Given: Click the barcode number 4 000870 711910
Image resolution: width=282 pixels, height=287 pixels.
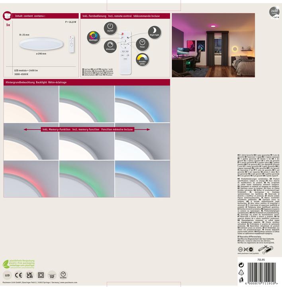Looking at the screenshot, I should click(261, 283).
